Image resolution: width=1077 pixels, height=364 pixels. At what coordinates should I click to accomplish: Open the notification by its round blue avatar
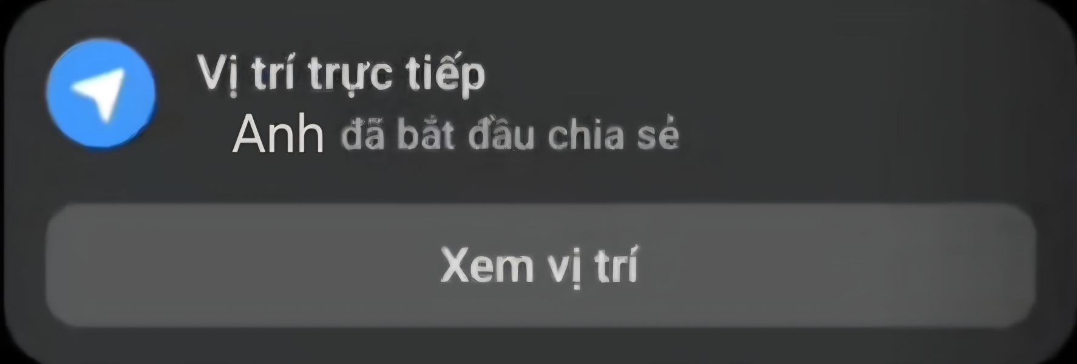click(101, 95)
